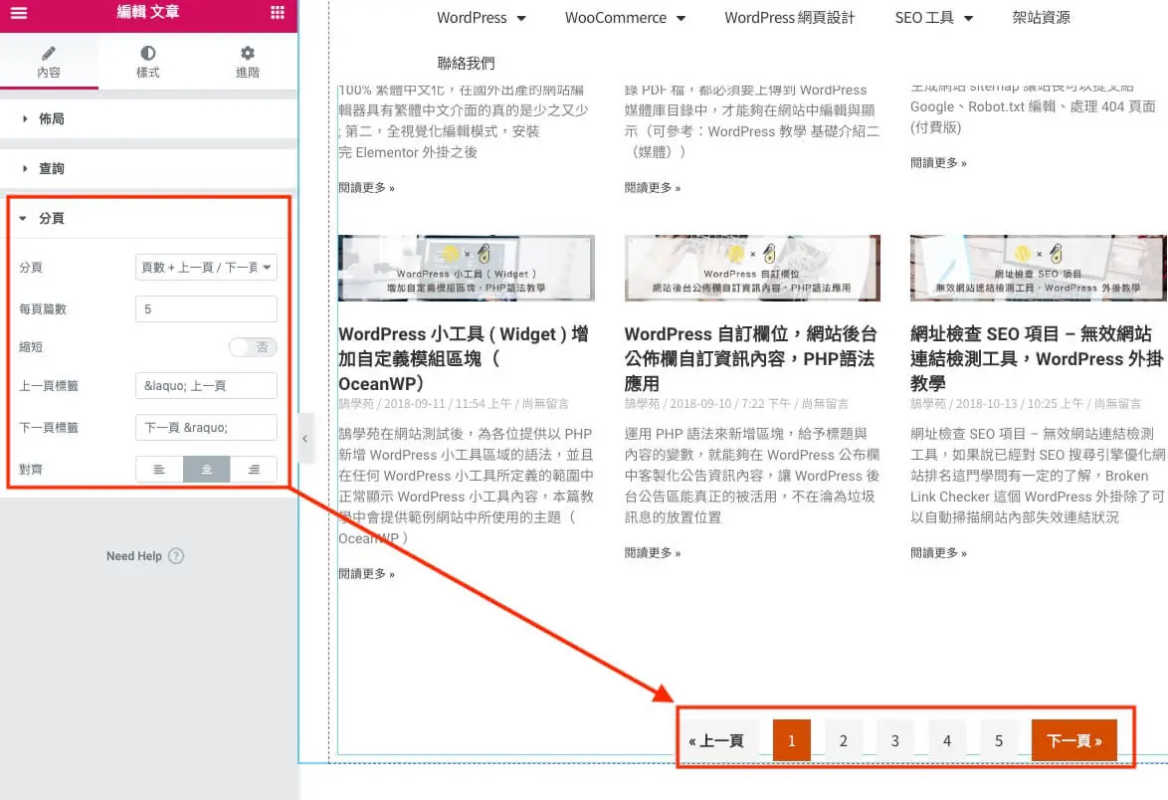Go to pagination page 4
Image resolution: width=1168 pixels, height=800 pixels.
[x=947, y=740]
